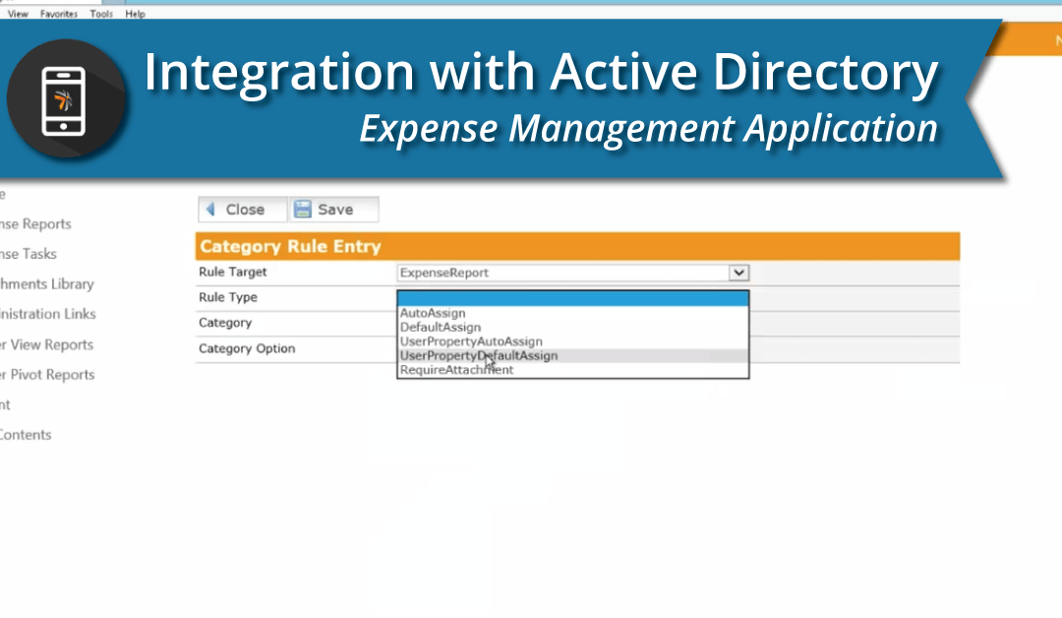Choose DefaultAssign from Rule Type list
The image size is (1062, 618).
pos(573,328)
